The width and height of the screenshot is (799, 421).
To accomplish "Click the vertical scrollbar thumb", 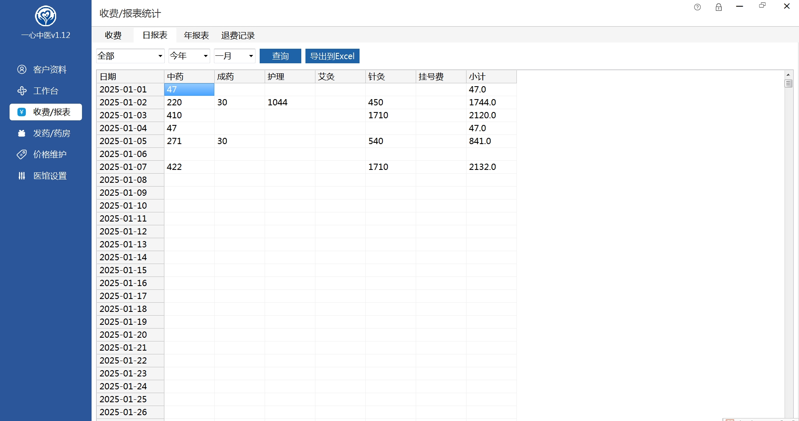I will [x=788, y=84].
